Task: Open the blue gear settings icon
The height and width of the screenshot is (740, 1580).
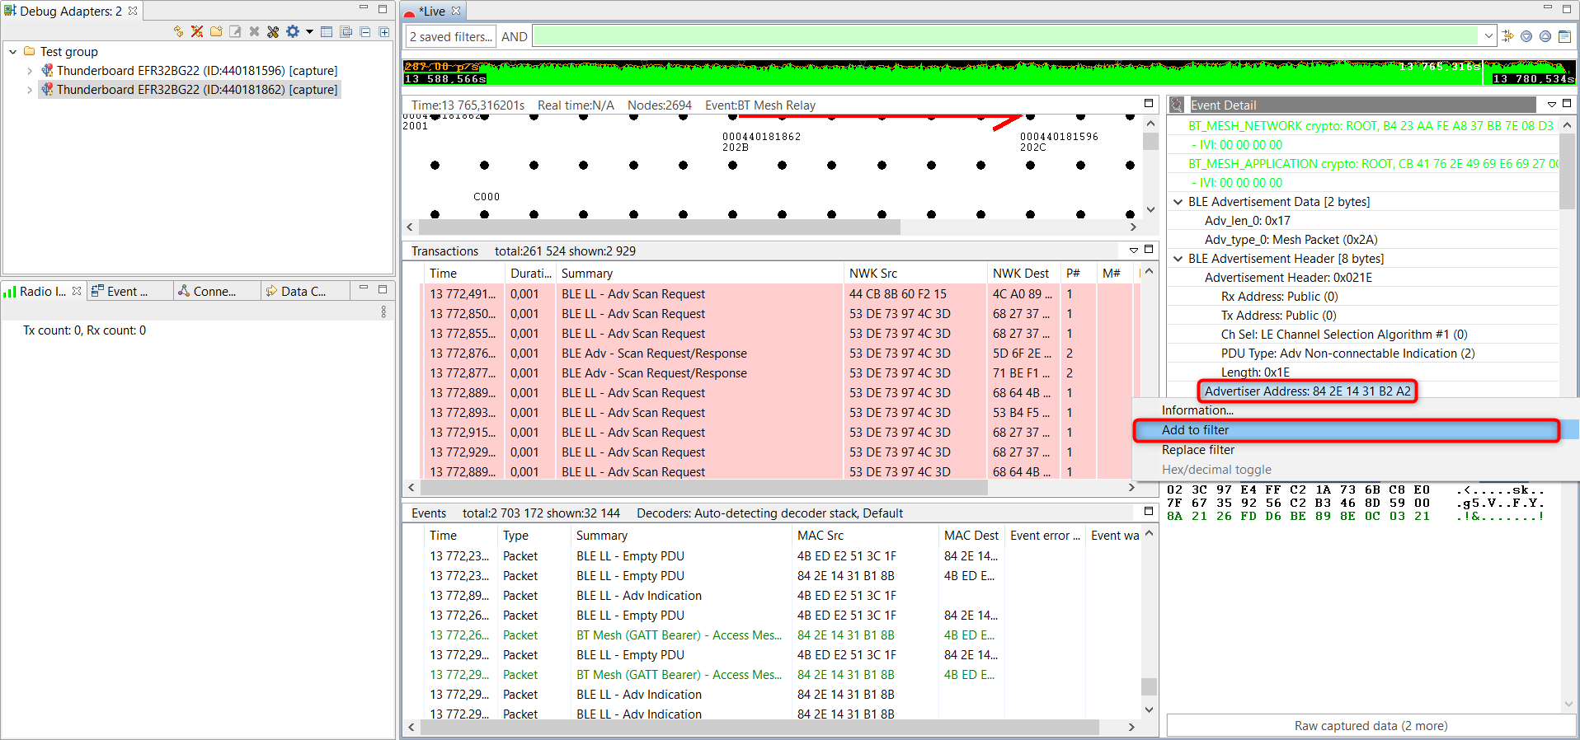Action: click(x=293, y=31)
